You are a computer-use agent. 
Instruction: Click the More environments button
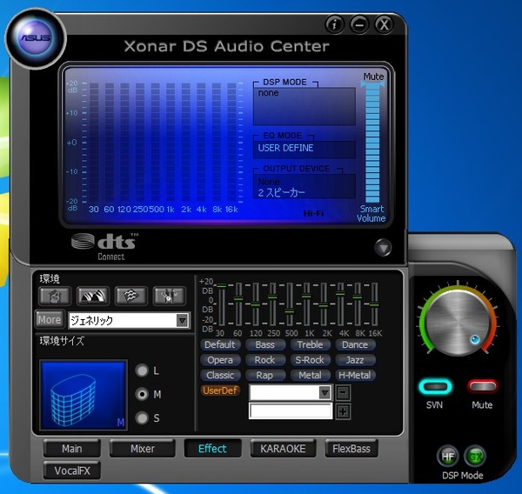pyautogui.click(x=50, y=319)
